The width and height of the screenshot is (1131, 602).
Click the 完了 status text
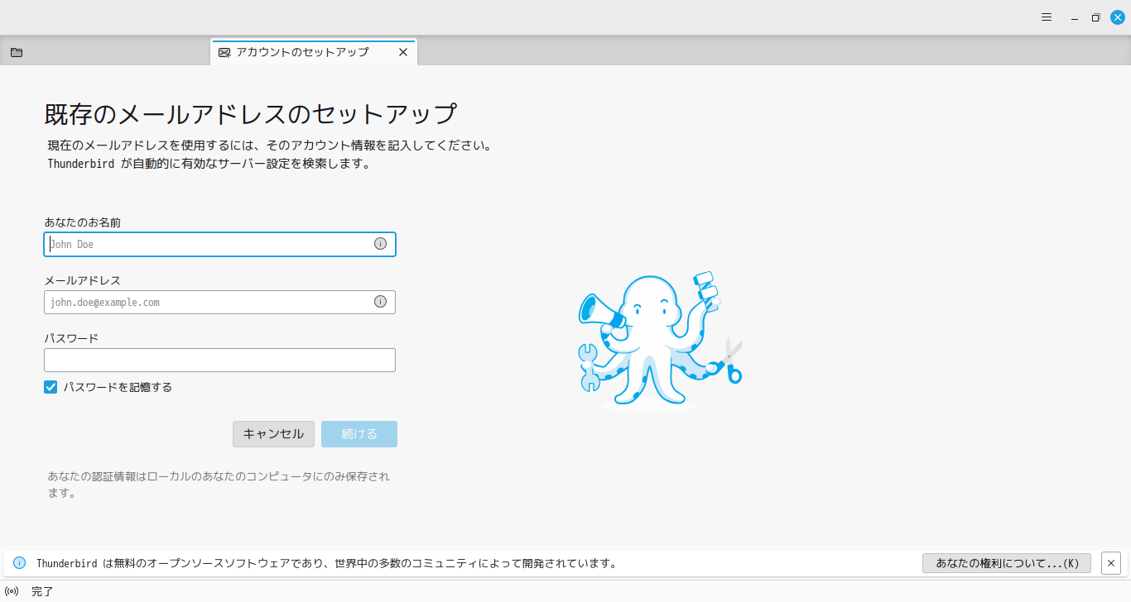[x=41, y=590]
